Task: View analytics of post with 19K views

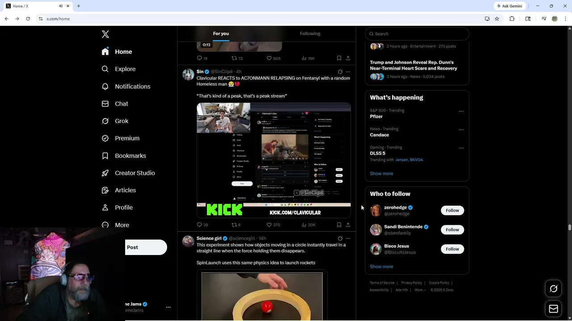Action: tap(308, 58)
